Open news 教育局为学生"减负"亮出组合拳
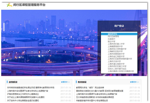Screen dimensions: 150x103 click(x=90, y=87)
